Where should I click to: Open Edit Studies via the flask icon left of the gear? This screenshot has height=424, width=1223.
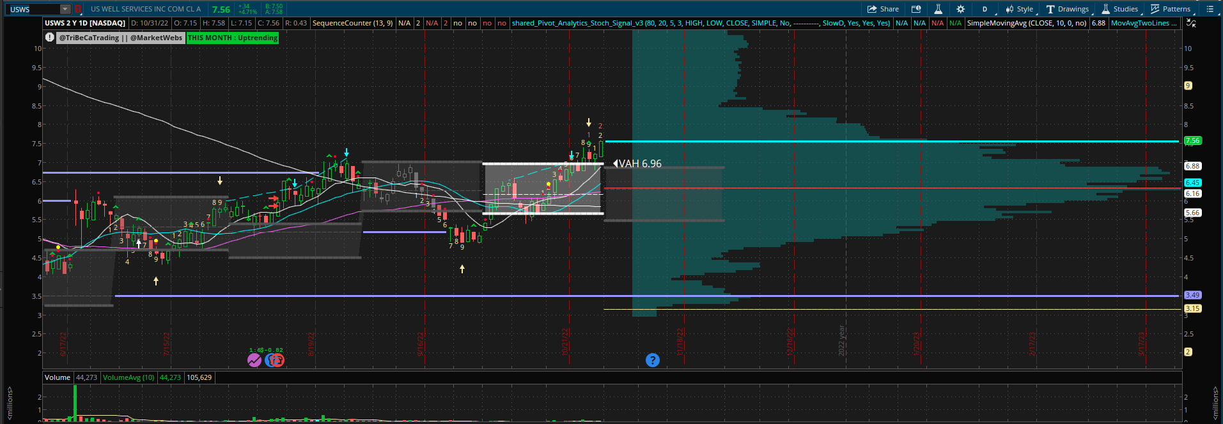[938, 9]
